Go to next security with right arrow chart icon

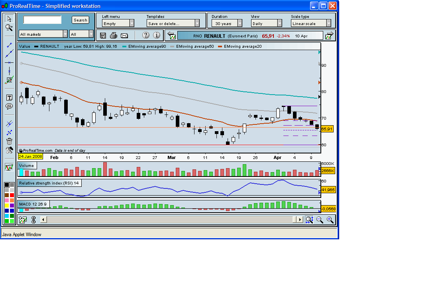[x=329, y=36]
